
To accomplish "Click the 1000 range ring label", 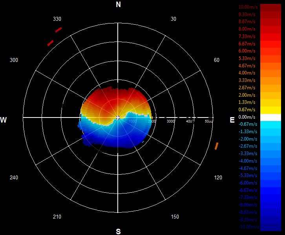I will click(133, 121).
